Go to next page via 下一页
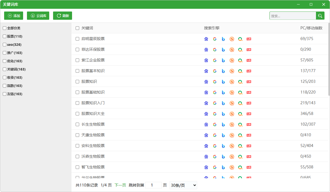The width and height of the screenshot is (330, 192). pyautogui.click(x=120, y=185)
